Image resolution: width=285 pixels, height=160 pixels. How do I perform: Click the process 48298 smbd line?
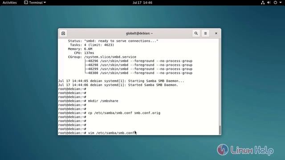(x=138, y=65)
